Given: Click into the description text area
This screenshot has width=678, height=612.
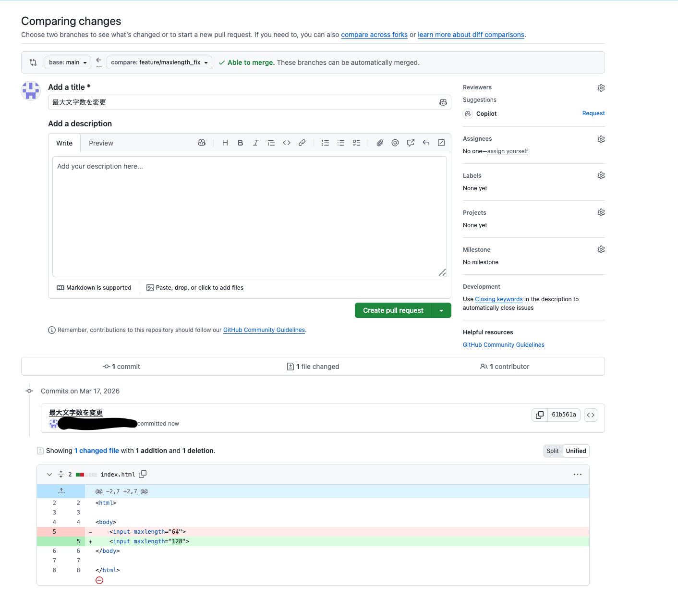Looking at the screenshot, I should click(250, 217).
